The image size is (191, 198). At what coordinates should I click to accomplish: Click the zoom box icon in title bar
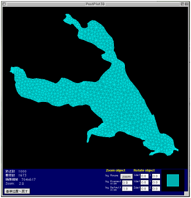coord(182,4)
